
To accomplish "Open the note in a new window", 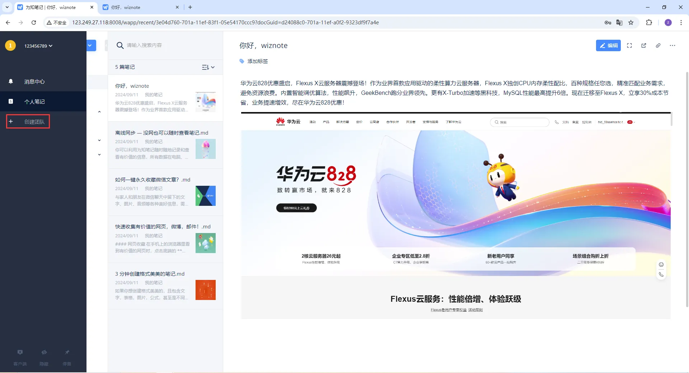I will [x=644, y=45].
